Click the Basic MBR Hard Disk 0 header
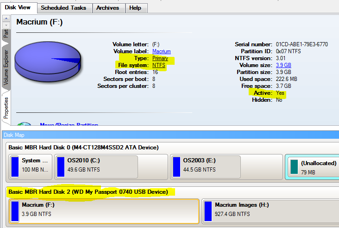The width and height of the screenshot is (339, 228). tap(83, 148)
